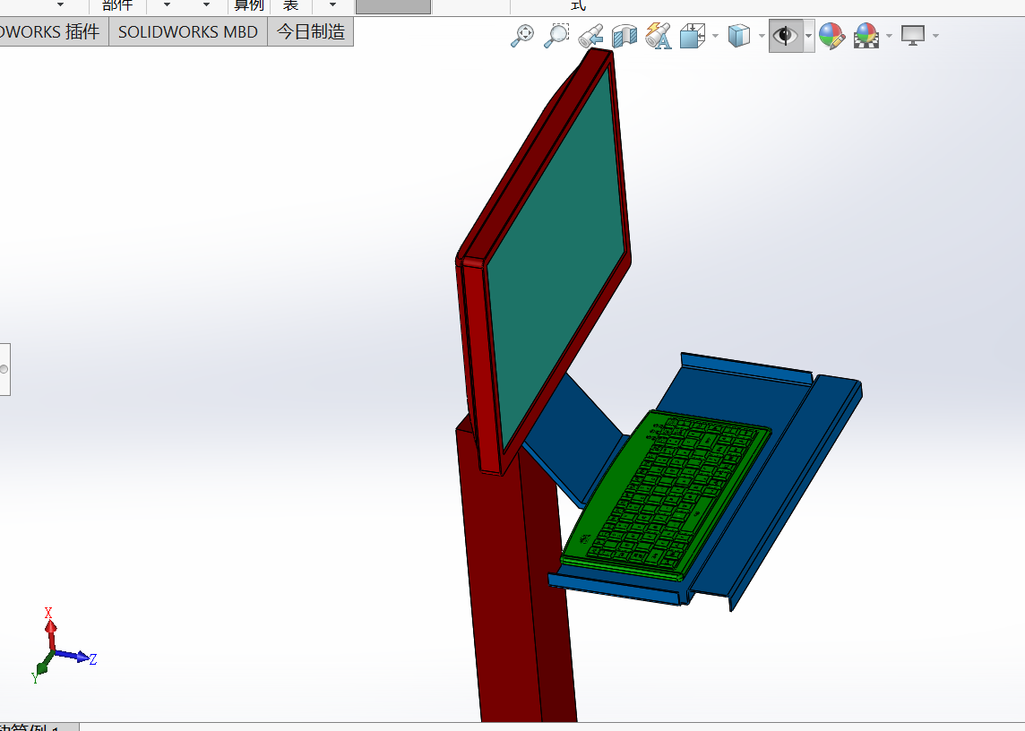Open the Edit Appearance color ball icon
Image resolution: width=1025 pixels, height=731 pixels.
coord(832,35)
